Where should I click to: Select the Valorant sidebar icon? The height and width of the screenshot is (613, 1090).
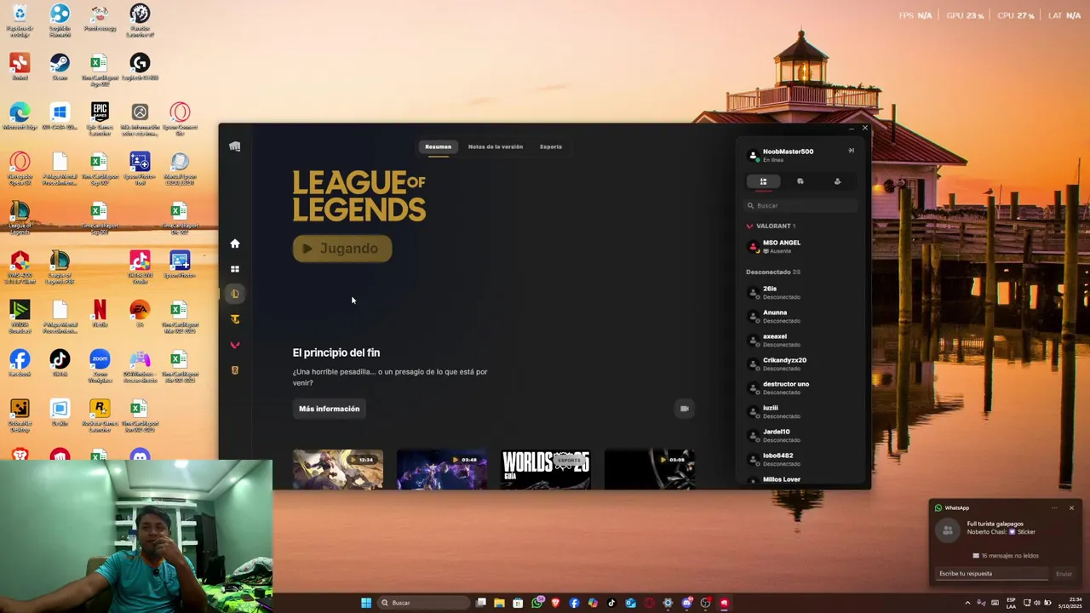[x=235, y=345]
